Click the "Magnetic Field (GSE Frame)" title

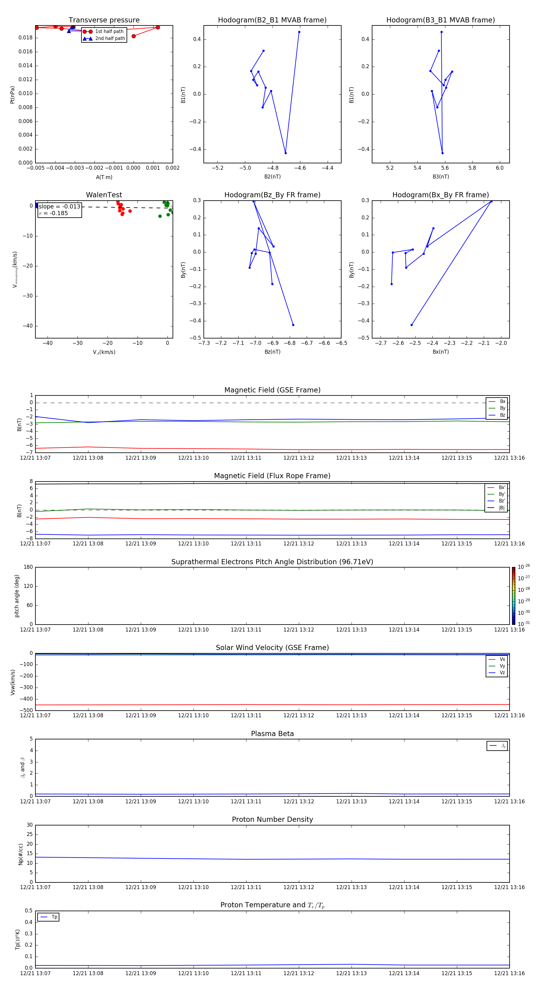pyautogui.click(x=272, y=390)
